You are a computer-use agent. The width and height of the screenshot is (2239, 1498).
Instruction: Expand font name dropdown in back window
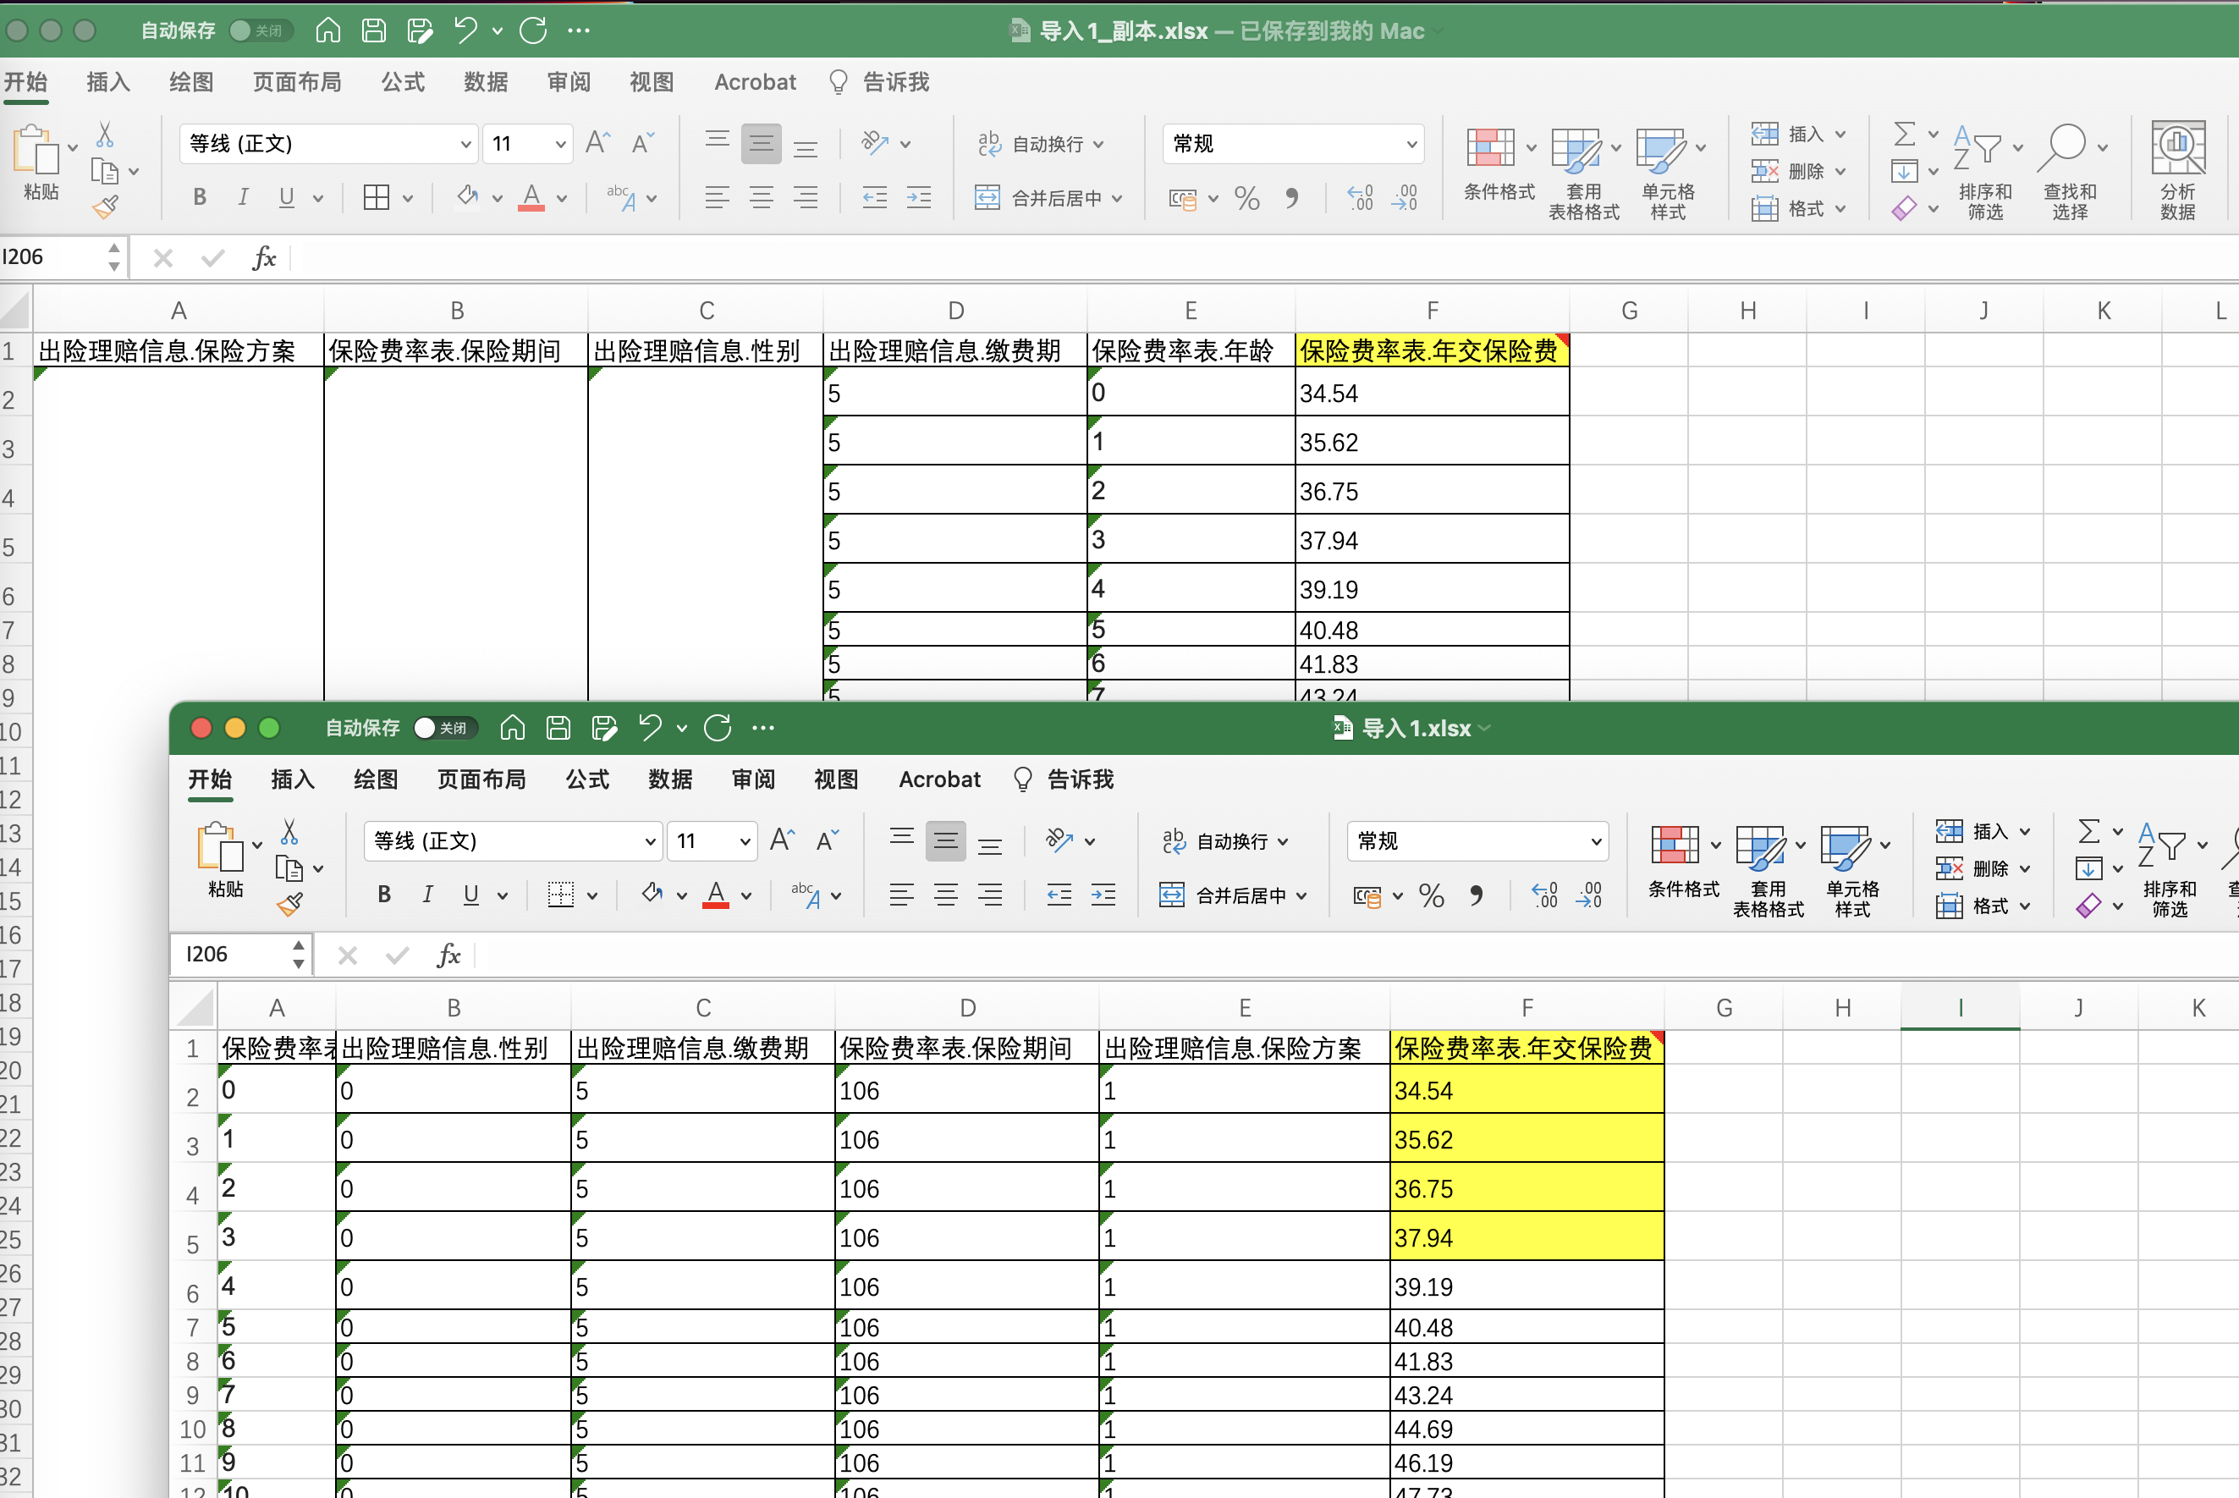click(465, 144)
